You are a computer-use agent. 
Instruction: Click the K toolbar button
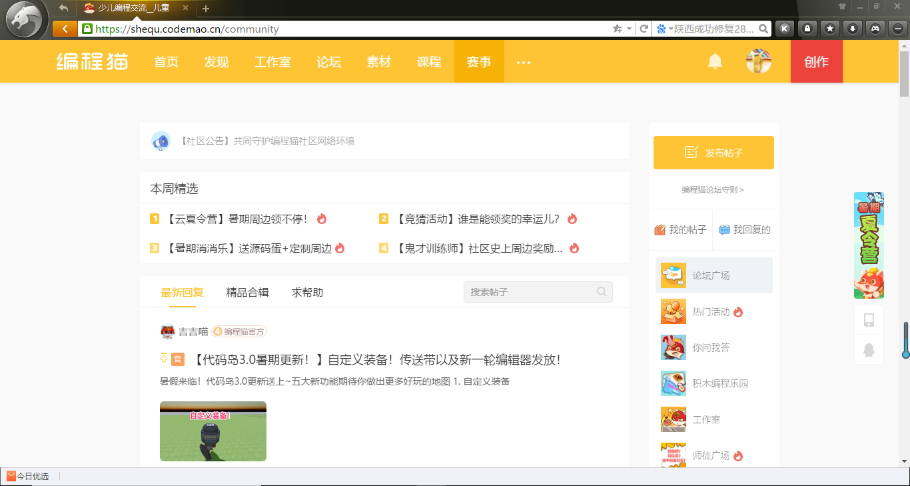point(785,29)
